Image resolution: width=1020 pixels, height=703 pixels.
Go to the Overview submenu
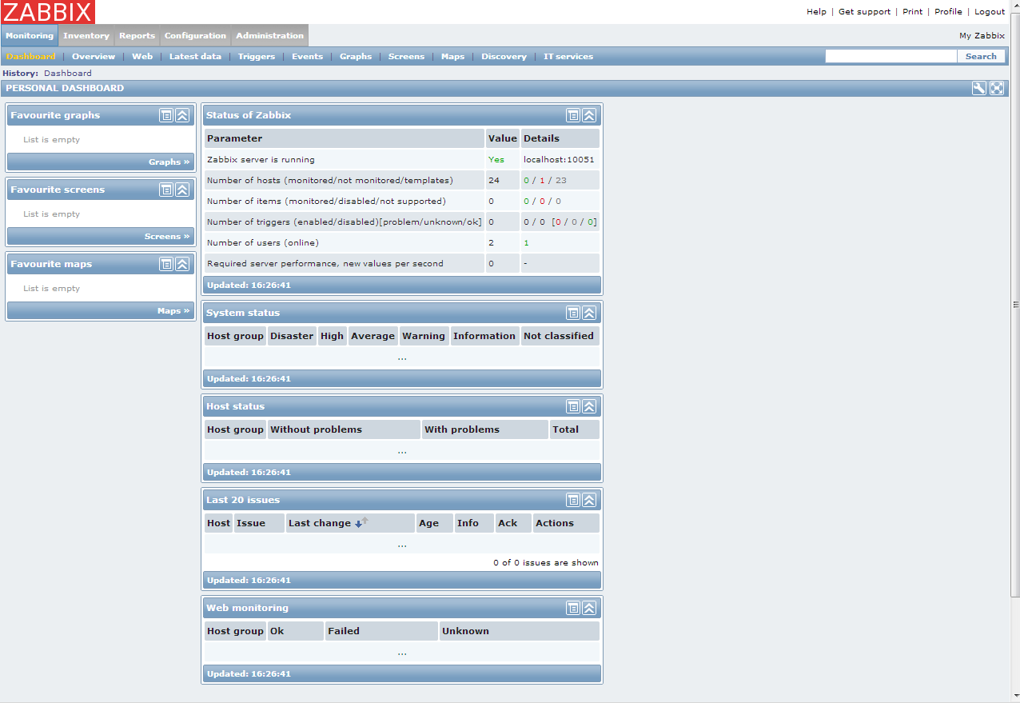[x=94, y=56]
